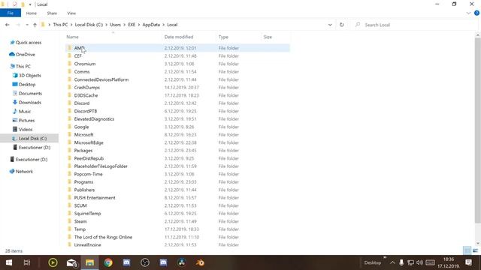This screenshot has width=481, height=270.
Task: Select 'The Lord of the Rings Online' folder
Action: point(103,237)
